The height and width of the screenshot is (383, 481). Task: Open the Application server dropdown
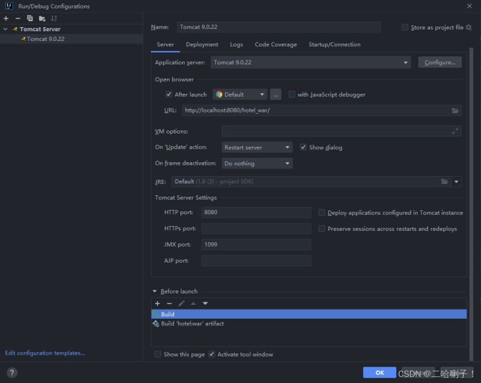tap(406, 63)
